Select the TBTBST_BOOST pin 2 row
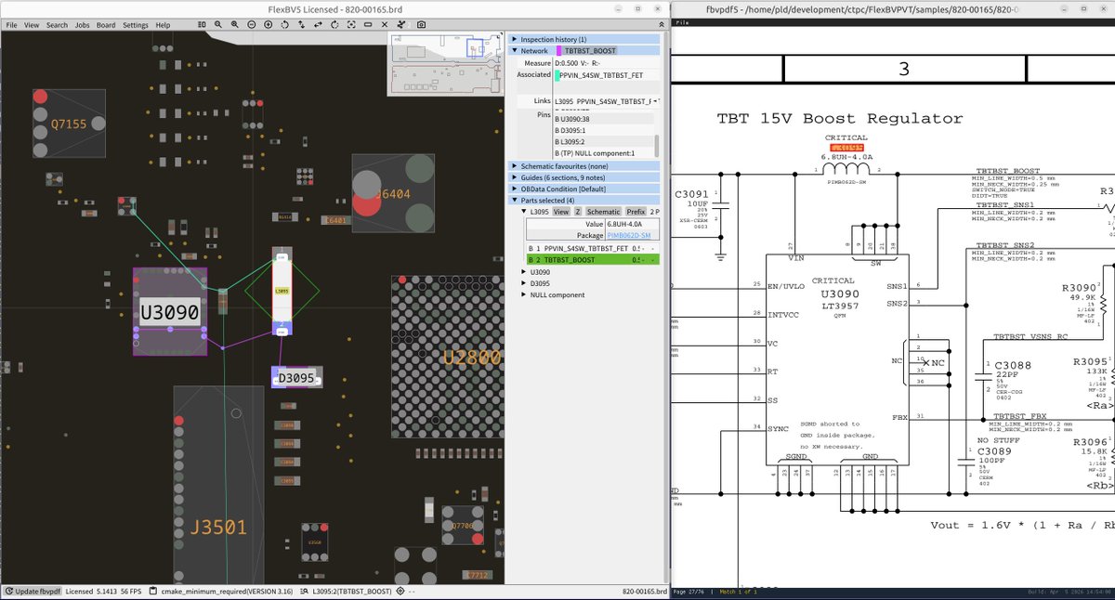 click(x=593, y=260)
